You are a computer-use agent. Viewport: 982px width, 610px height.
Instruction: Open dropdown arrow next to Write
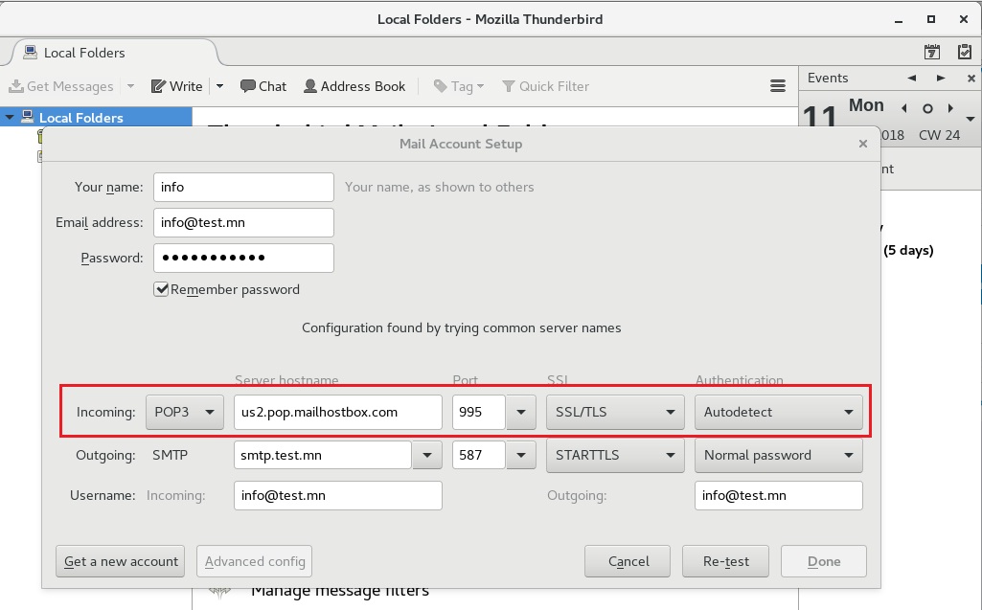click(219, 86)
